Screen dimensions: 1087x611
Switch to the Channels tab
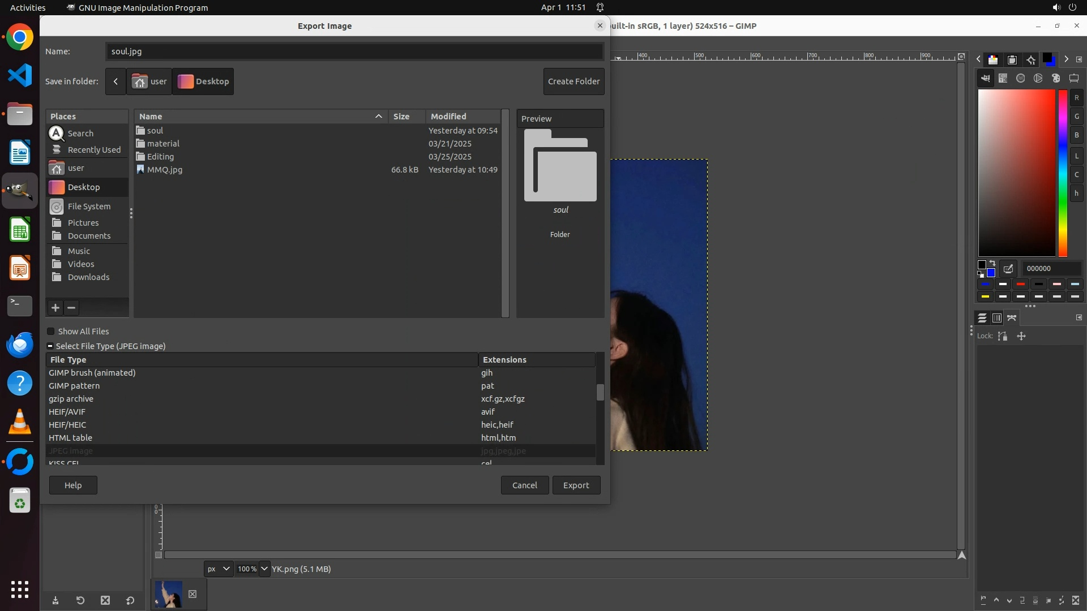click(997, 318)
